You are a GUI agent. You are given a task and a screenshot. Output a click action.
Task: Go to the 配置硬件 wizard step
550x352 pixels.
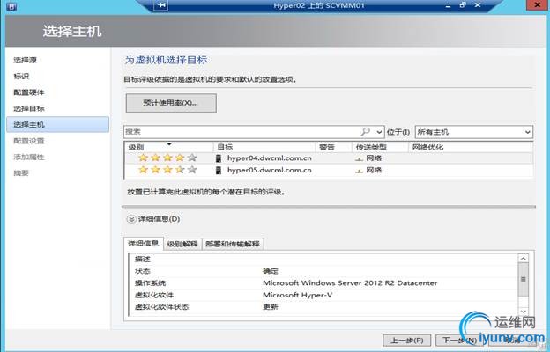[29, 92]
